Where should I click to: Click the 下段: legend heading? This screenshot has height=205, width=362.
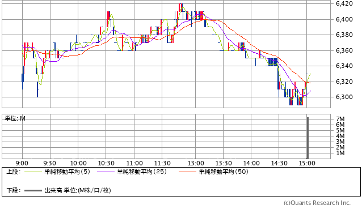14,190
